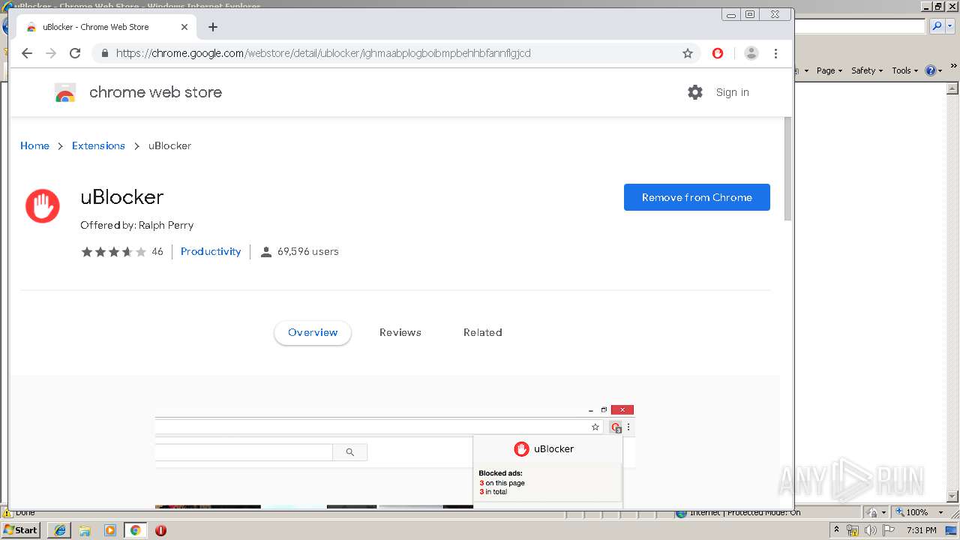Viewport: 960px width, 540px height.
Task: Open the Page menu in Internet Explorer
Action: pos(829,70)
